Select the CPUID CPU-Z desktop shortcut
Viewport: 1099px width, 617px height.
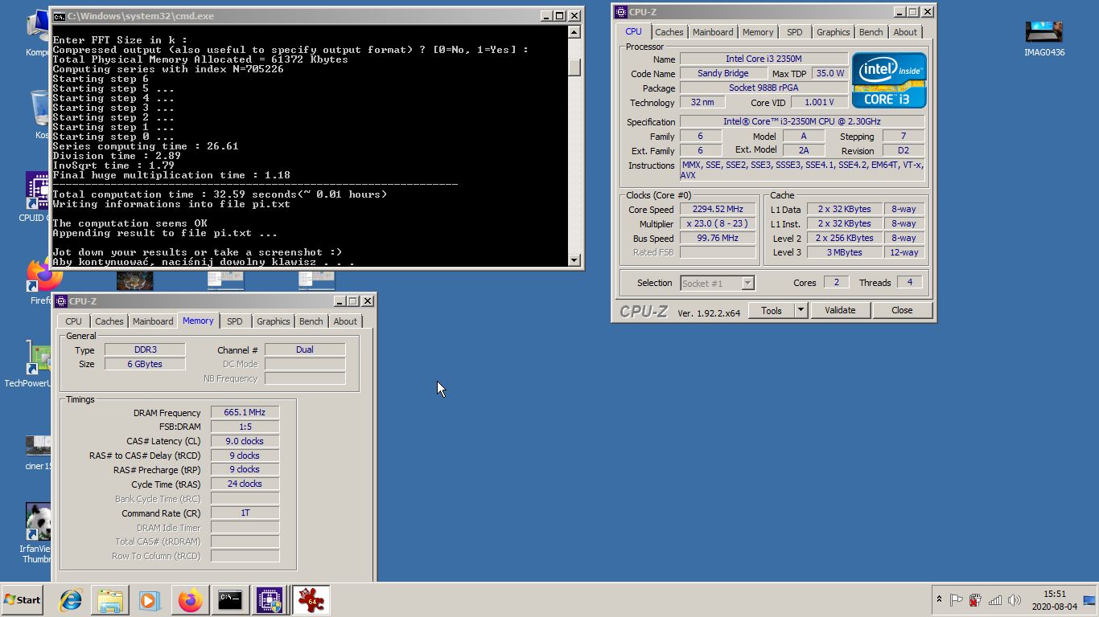(x=37, y=197)
